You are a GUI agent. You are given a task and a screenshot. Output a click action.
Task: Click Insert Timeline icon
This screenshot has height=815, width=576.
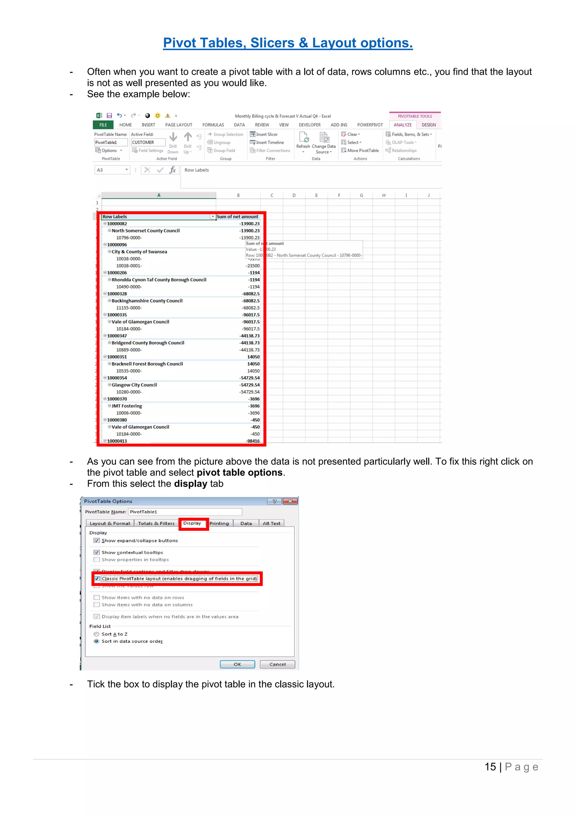(x=253, y=142)
